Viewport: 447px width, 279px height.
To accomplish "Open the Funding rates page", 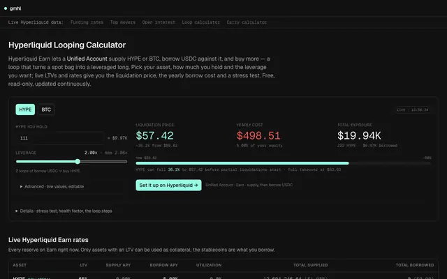I will pyautogui.click(x=87, y=22).
